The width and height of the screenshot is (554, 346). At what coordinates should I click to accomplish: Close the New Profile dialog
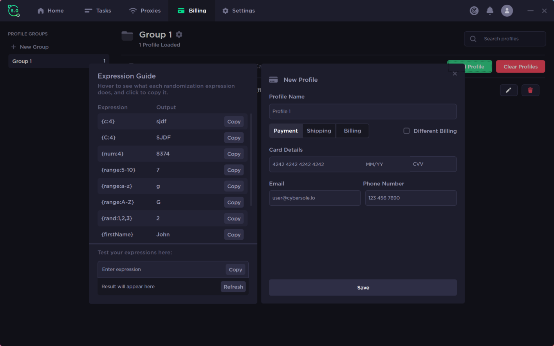455,74
